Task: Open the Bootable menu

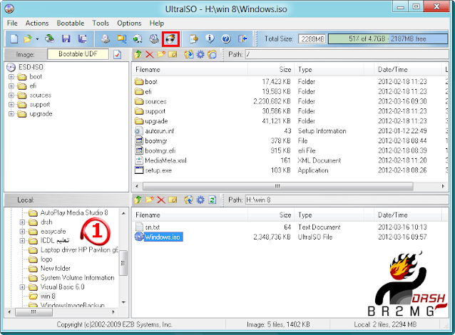Action: coord(71,24)
